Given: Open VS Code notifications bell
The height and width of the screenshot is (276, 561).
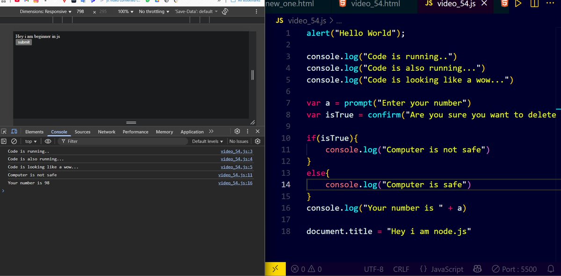Looking at the screenshot, I should (x=551, y=269).
